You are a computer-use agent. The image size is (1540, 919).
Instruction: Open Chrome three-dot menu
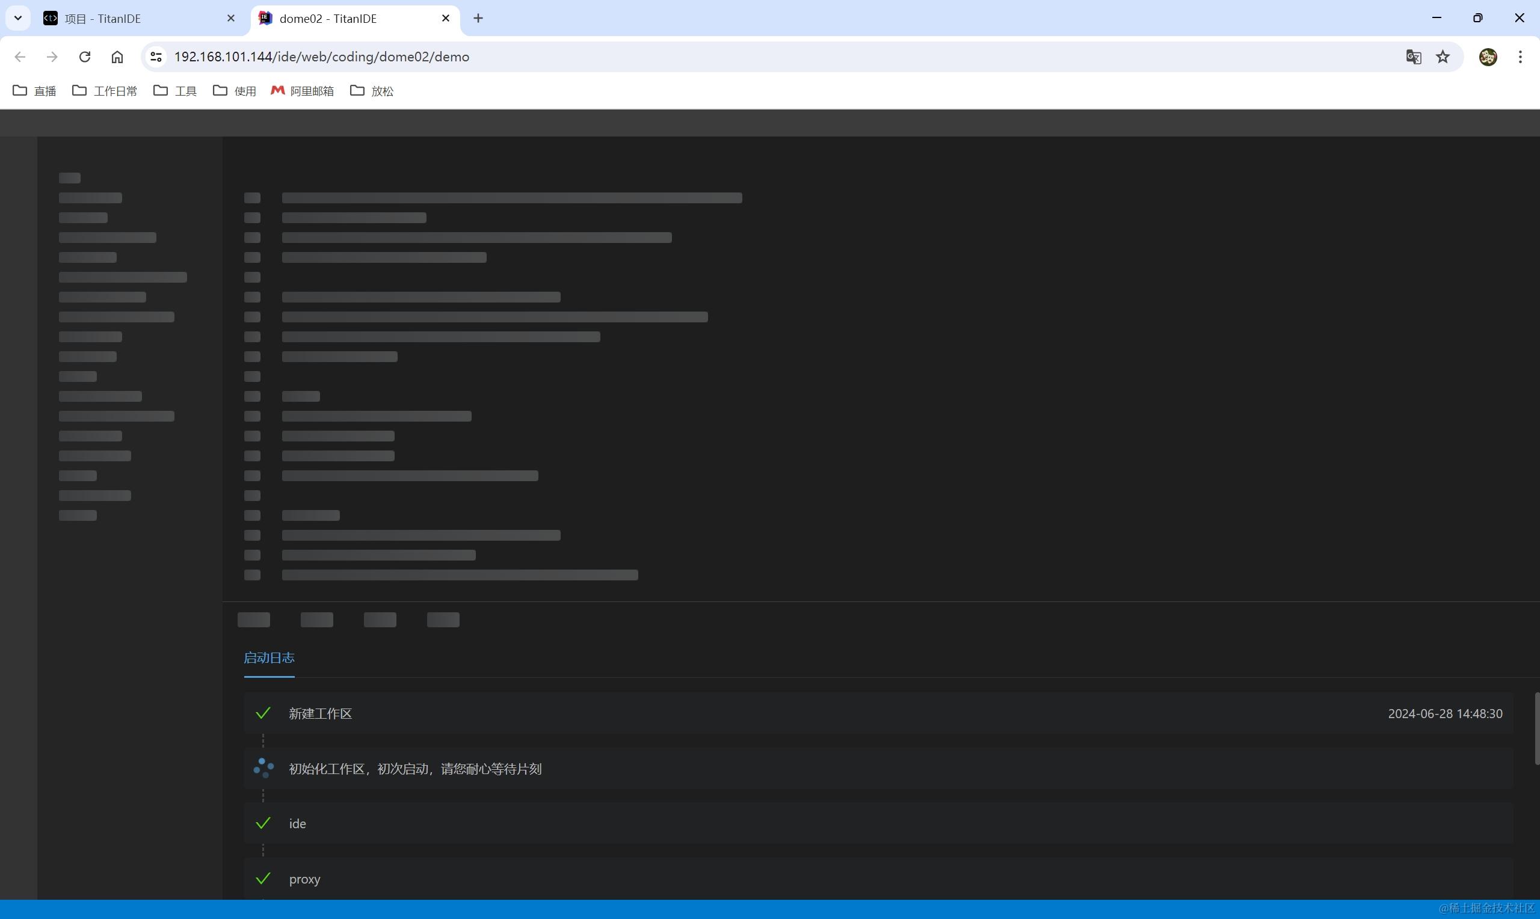[x=1520, y=57]
